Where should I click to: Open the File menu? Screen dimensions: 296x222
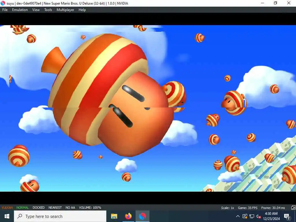(5, 10)
